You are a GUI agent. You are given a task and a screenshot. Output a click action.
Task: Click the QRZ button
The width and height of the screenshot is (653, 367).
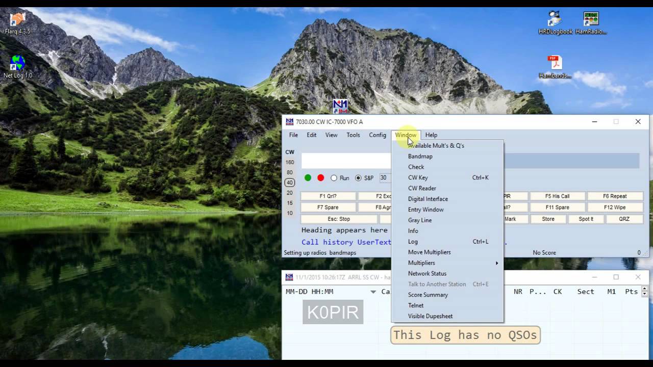click(624, 219)
